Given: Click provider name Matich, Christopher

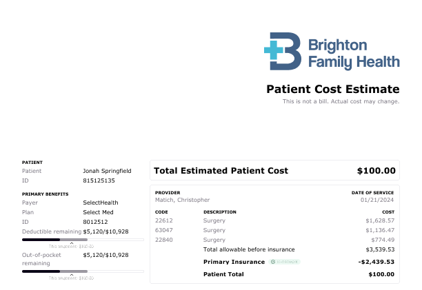Looking at the screenshot, I should coord(182,200).
